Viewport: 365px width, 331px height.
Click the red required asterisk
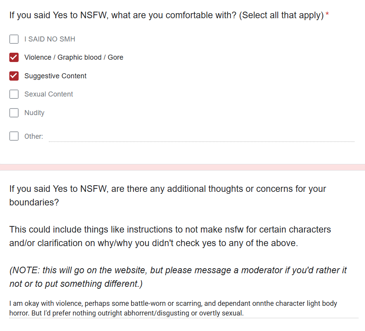pyautogui.click(x=327, y=16)
